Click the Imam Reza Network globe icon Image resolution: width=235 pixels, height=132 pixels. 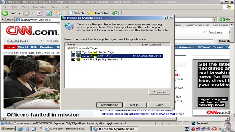pyautogui.click(x=79, y=59)
